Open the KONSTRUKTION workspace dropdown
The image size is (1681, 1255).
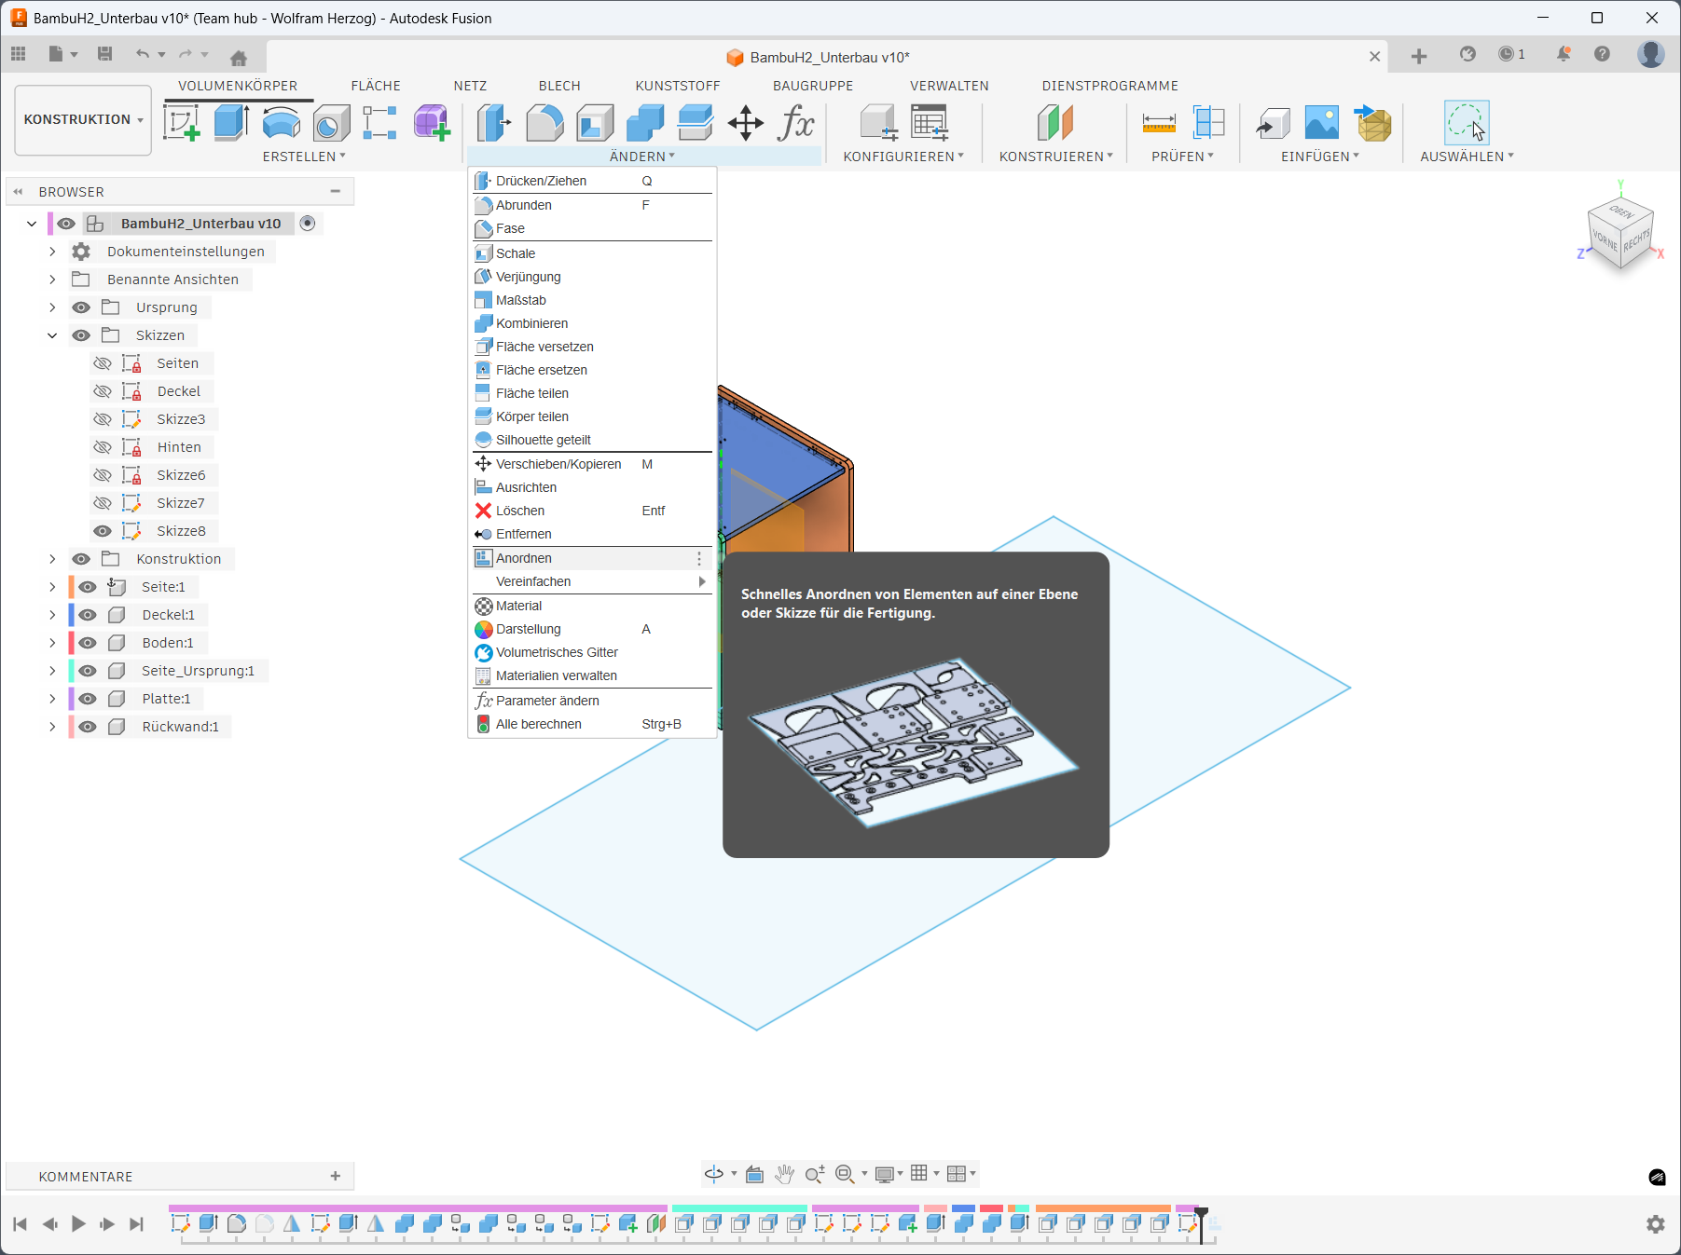(83, 120)
